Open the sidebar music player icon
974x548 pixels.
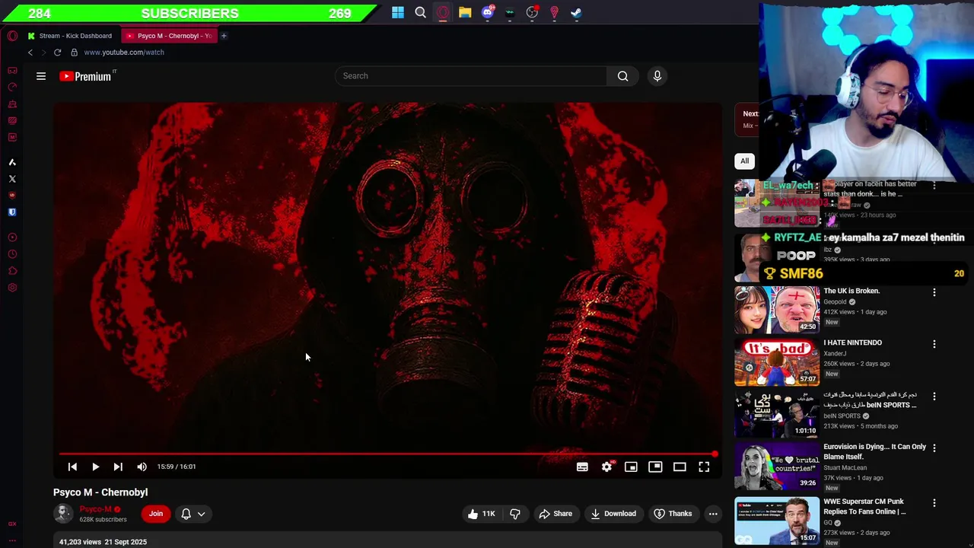click(12, 237)
